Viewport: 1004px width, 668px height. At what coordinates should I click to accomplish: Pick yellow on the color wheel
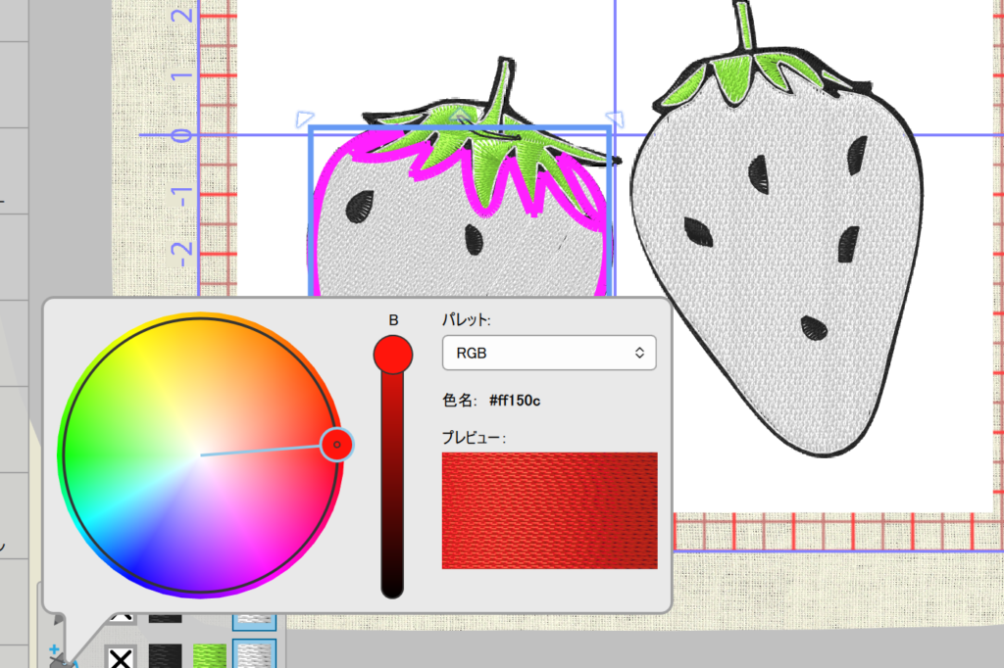(147, 362)
